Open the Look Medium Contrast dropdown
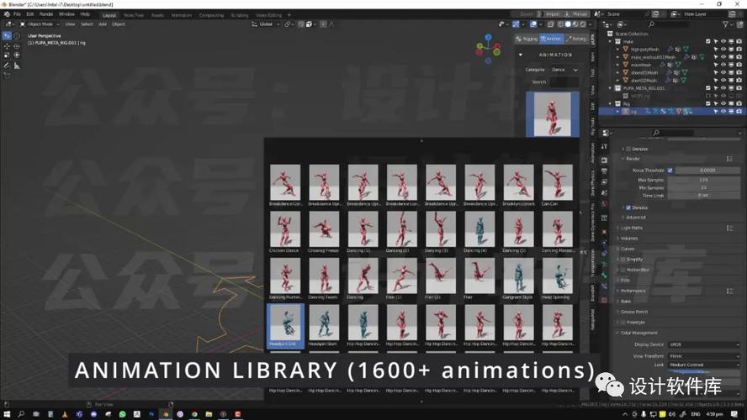This screenshot has height=420, width=747. click(704, 365)
